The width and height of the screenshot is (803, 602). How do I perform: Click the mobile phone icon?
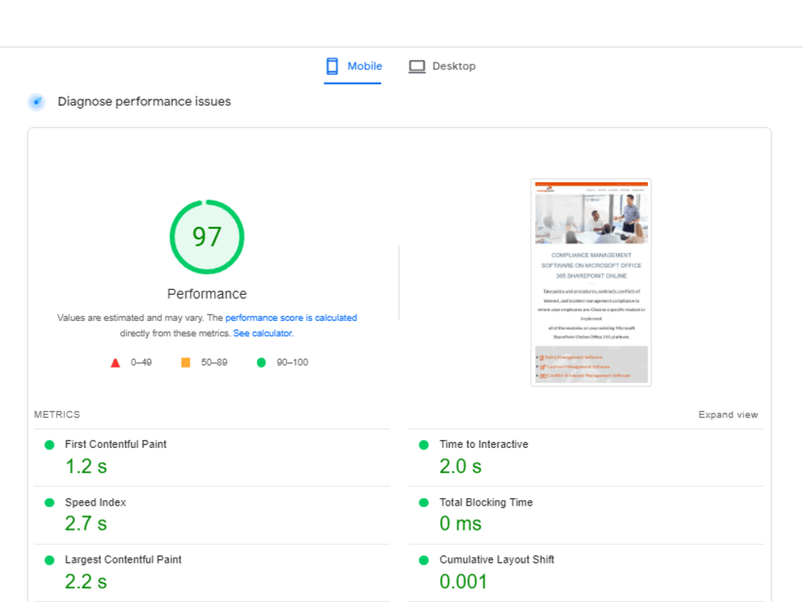point(332,66)
